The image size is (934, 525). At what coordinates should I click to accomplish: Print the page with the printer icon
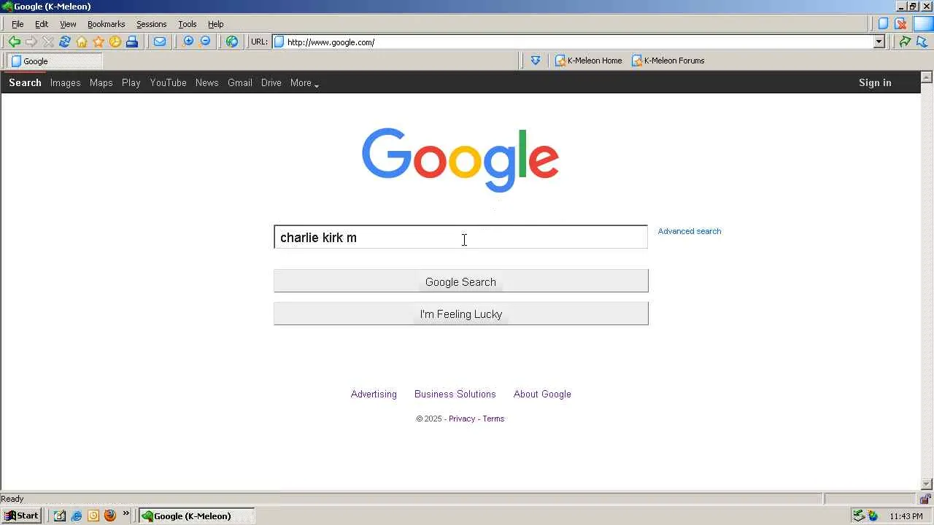pyautogui.click(x=132, y=42)
